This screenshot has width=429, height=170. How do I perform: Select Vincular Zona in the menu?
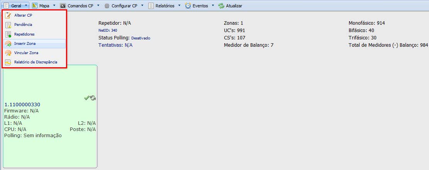(26, 53)
